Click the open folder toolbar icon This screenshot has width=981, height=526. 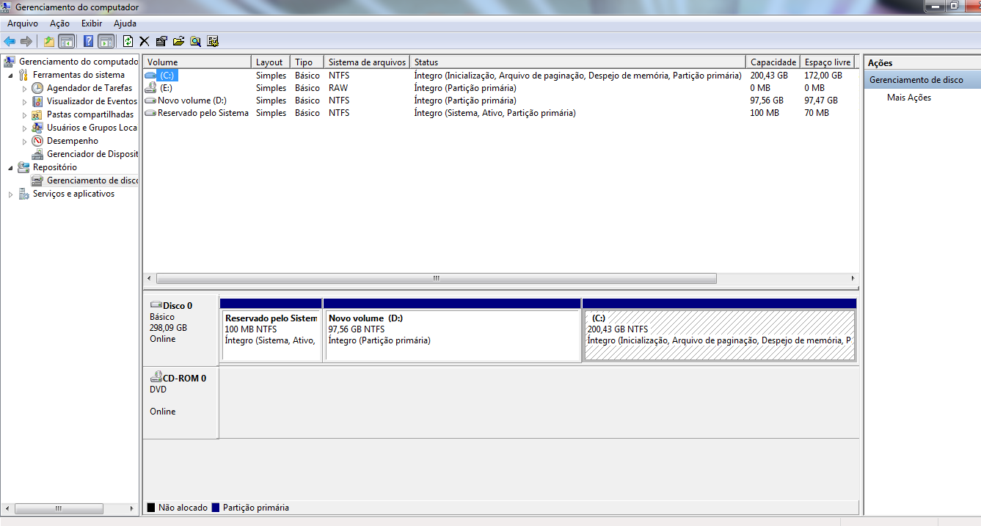[178, 41]
